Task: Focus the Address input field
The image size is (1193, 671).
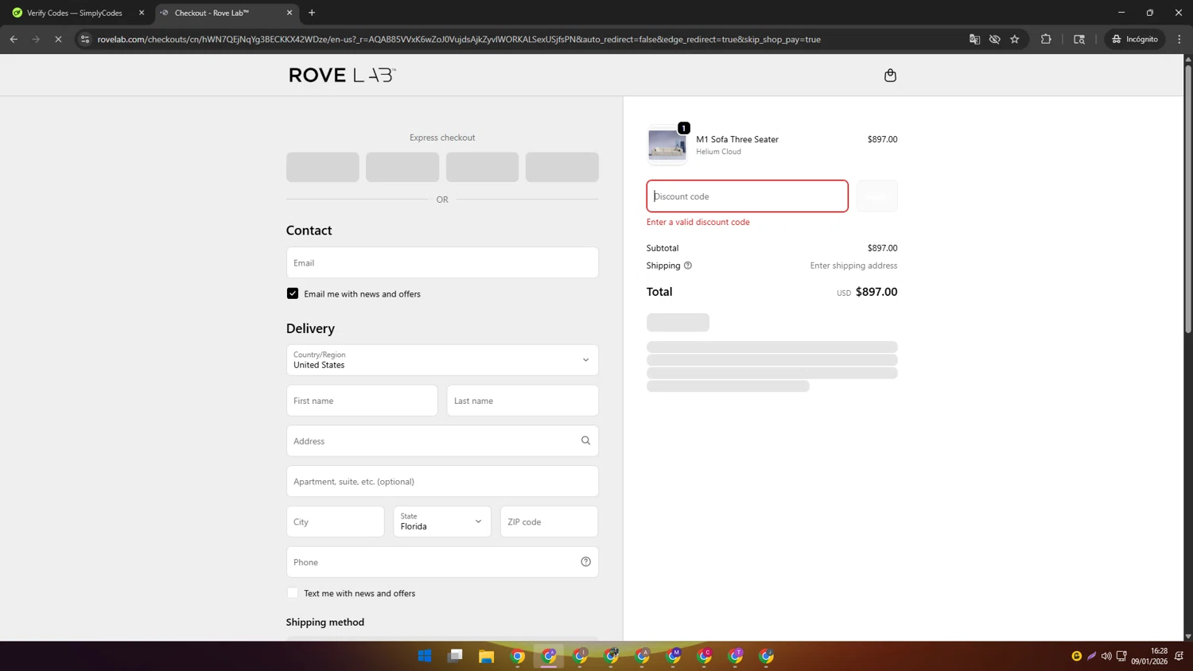Action: [442, 440]
